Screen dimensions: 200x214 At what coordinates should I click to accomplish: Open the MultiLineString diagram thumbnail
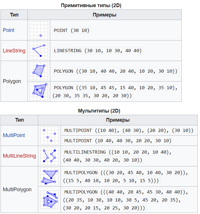[x=49, y=156]
